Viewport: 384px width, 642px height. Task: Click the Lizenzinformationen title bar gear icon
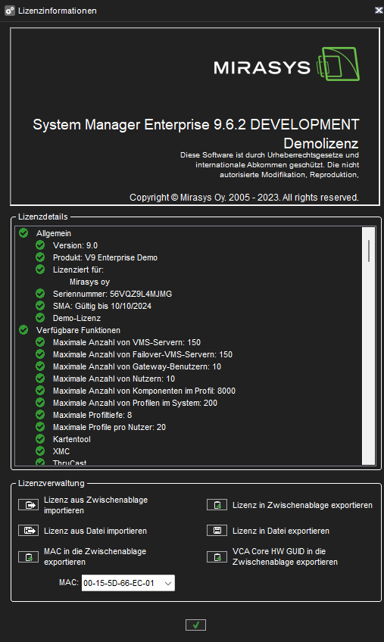point(10,11)
